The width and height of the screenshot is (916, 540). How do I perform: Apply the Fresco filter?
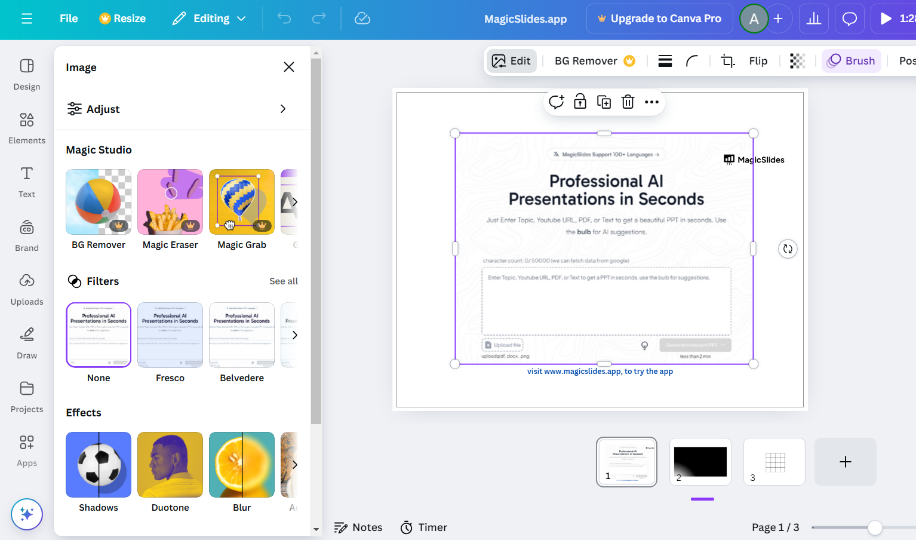tap(170, 343)
